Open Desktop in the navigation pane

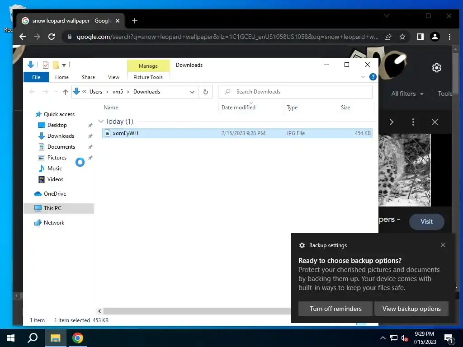pos(57,125)
